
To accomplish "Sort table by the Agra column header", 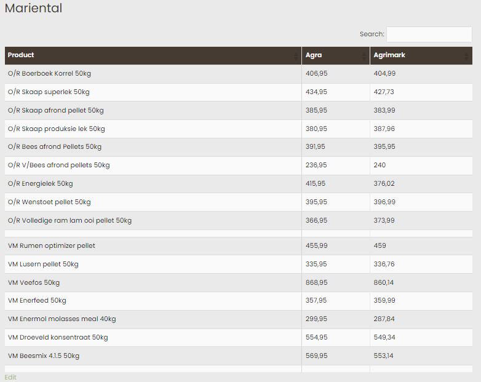I will point(336,55).
